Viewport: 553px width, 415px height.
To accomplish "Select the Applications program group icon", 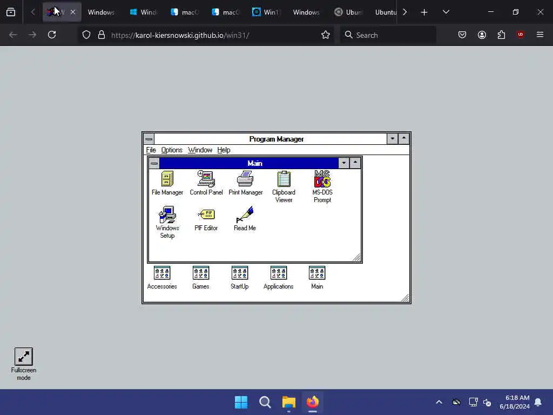I will click(x=278, y=278).
